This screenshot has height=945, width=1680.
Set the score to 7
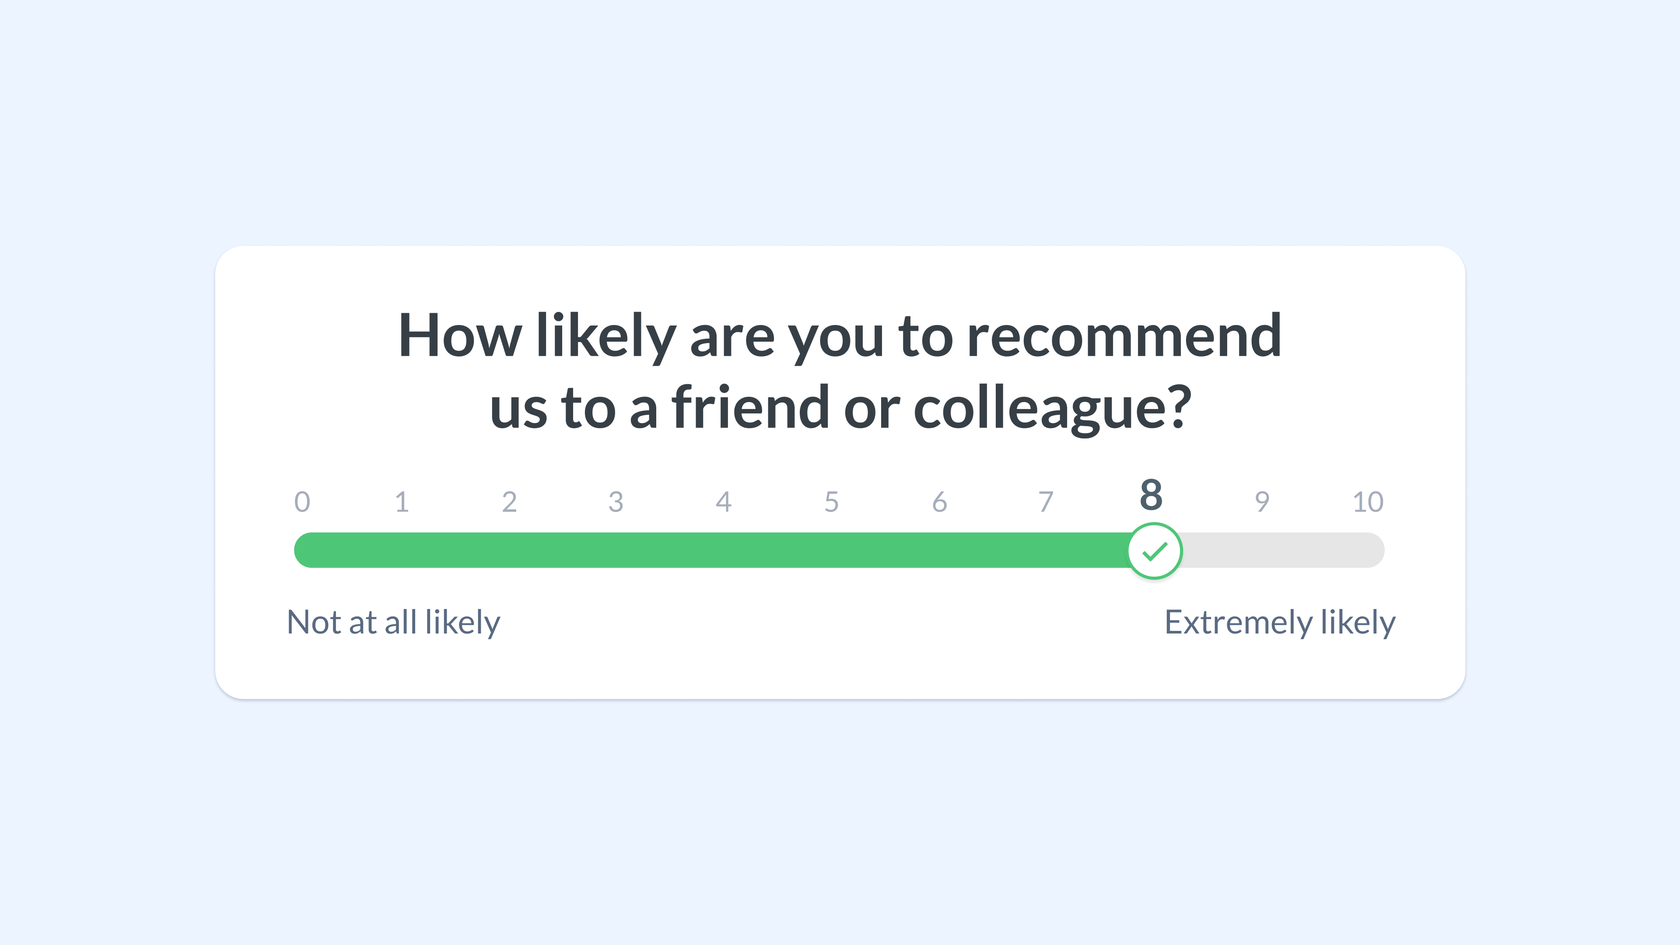[1046, 501]
